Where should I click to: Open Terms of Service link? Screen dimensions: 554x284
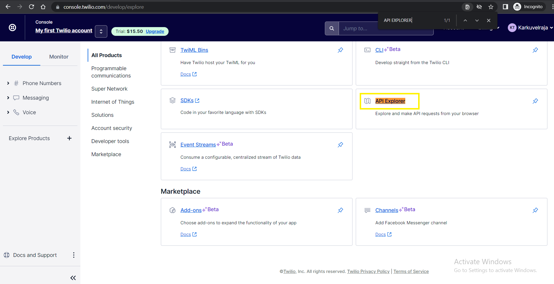[411, 271]
